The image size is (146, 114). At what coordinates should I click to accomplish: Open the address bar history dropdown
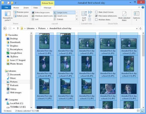click(137, 29)
